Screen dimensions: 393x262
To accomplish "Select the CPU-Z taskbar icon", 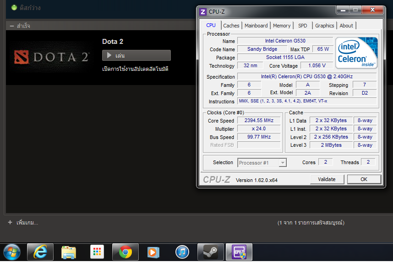I will [239, 252].
